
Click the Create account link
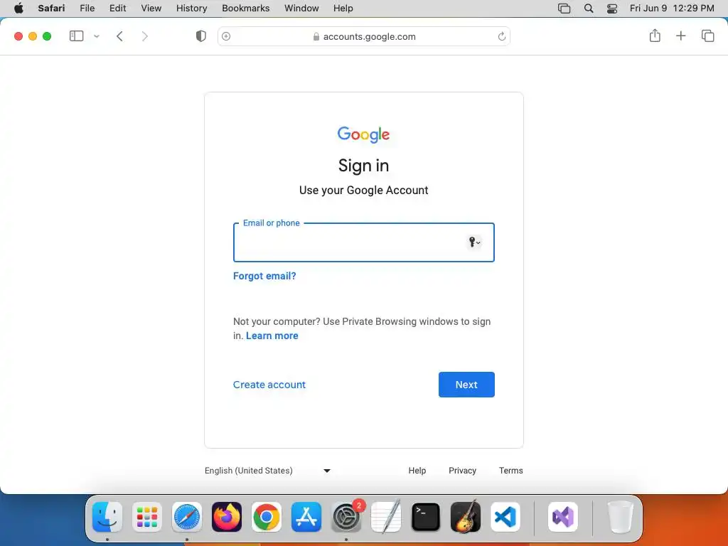pyautogui.click(x=269, y=385)
